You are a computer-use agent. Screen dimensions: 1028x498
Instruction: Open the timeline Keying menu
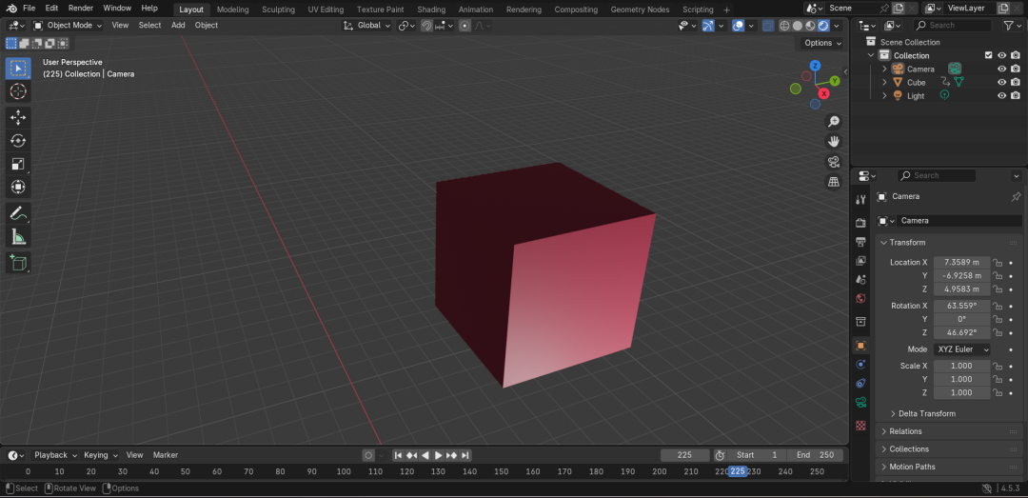(x=100, y=455)
